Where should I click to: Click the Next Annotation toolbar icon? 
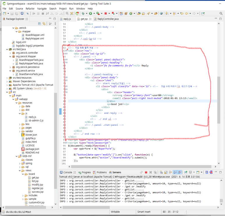pyautogui.click(x=167, y=13)
